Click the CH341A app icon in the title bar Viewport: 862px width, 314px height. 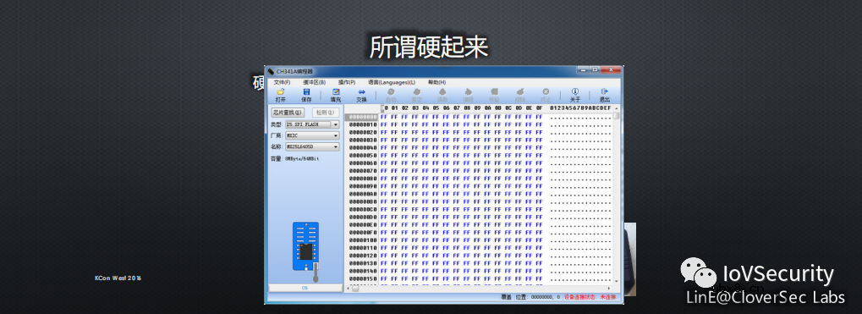[270, 71]
